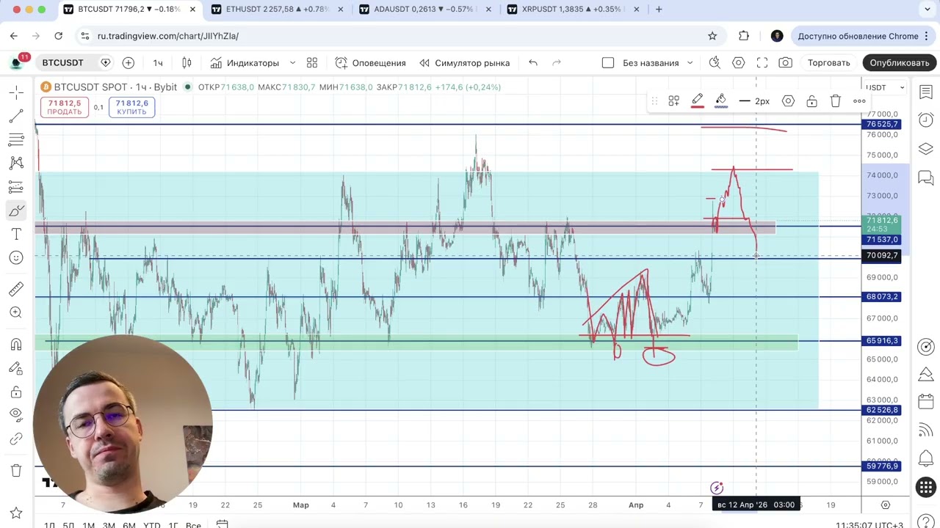Take a chart snapshot with camera

pyautogui.click(x=786, y=62)
